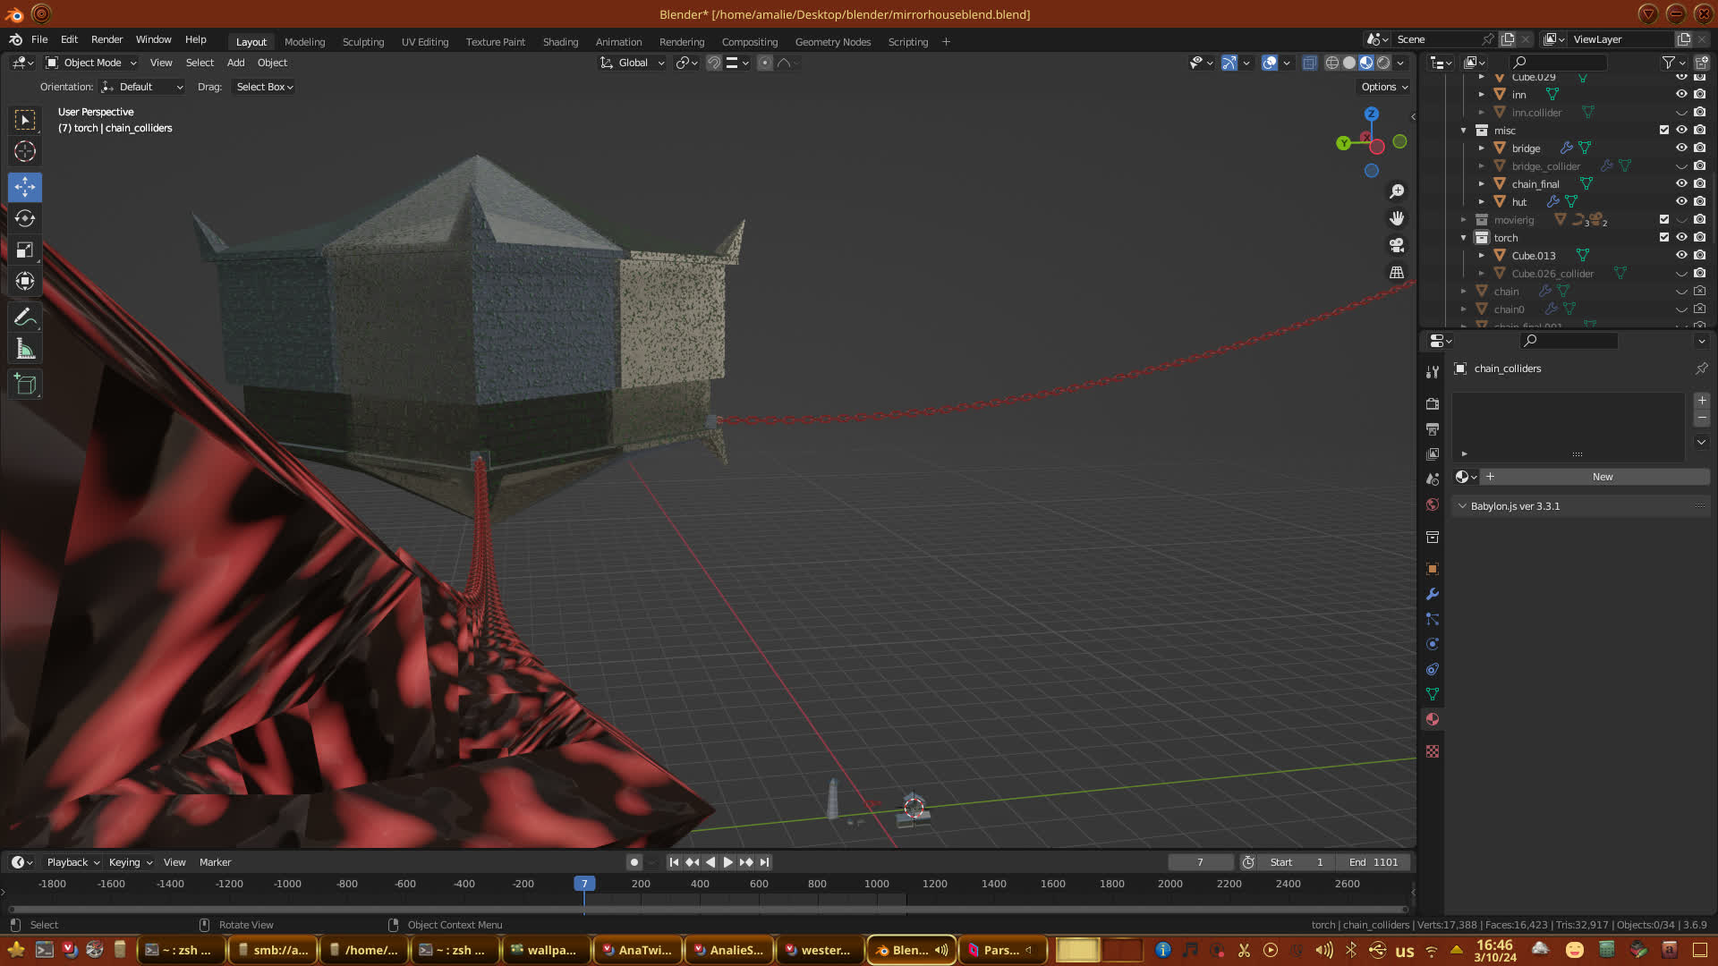Collapse the misc collection in outliner

tap(1464, 131)
